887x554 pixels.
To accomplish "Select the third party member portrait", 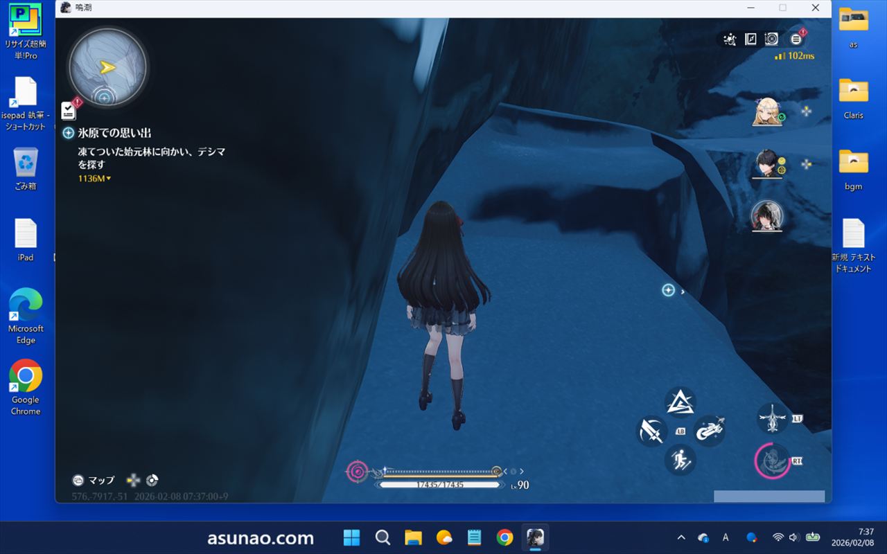I will click(x=767, y=215).
